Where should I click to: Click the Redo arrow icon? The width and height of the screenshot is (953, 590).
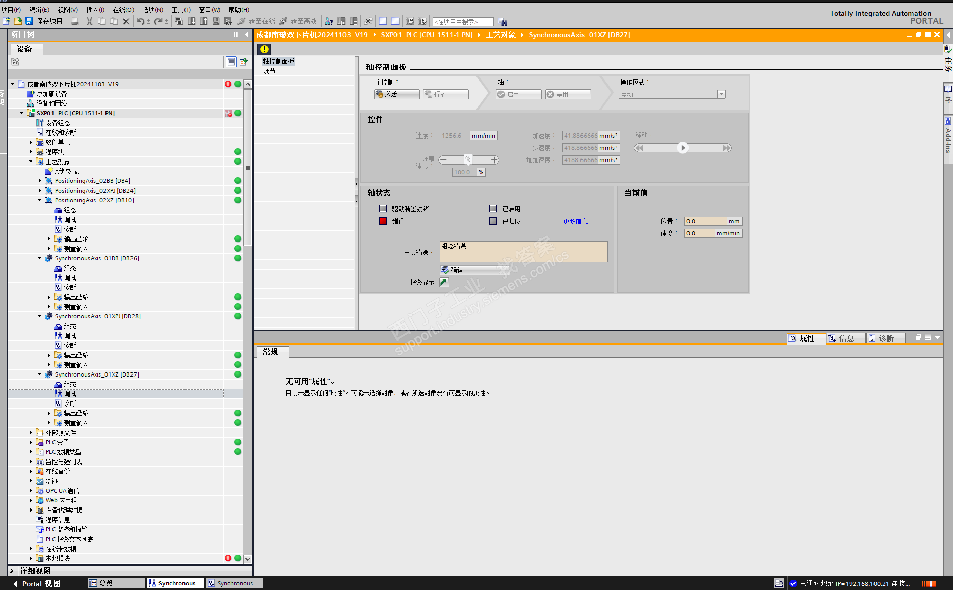[x=158, y=21]
